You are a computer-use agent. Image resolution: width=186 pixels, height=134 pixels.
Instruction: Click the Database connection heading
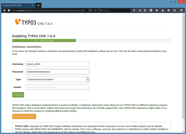[x=27, y=47]
